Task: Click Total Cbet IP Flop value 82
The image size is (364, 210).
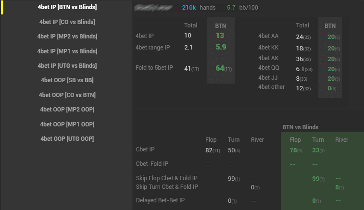Action: click(209, 150)
